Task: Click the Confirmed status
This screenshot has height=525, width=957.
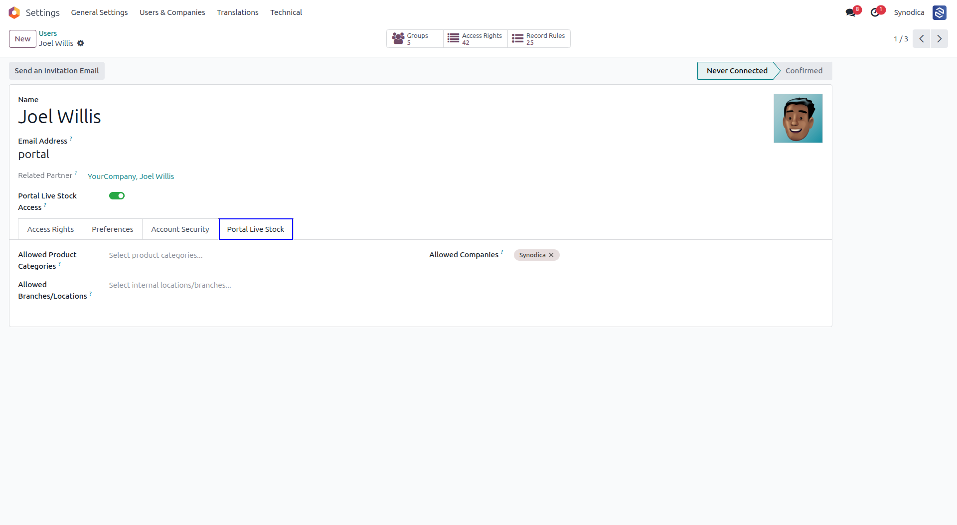Action: pyautogui.click(x=804, y=71)
